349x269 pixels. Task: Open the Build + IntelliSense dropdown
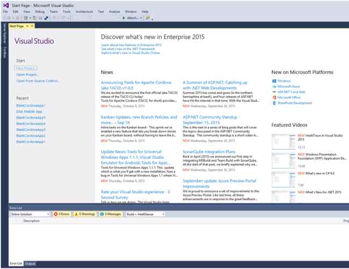point(145,214)
